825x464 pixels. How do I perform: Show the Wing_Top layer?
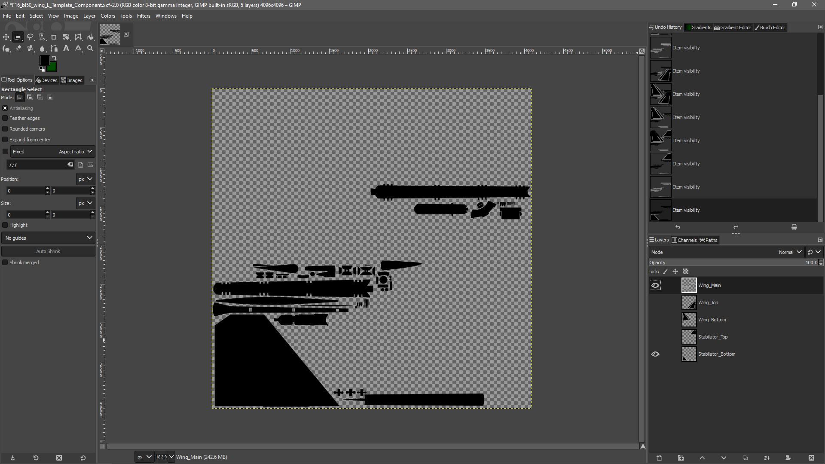click(655, 302)
